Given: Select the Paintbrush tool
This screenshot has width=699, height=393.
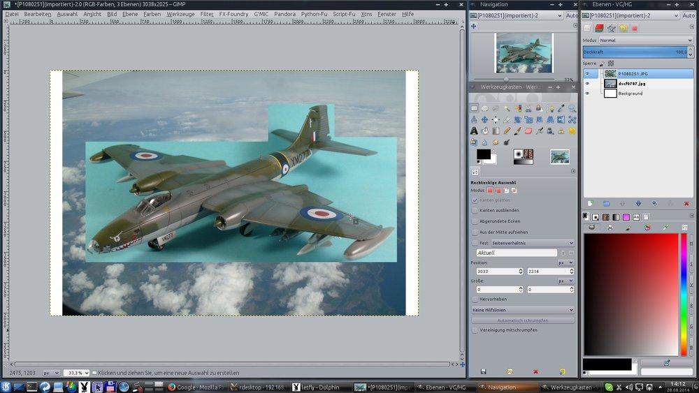Looking at the screenshot, I should (517, 131).
